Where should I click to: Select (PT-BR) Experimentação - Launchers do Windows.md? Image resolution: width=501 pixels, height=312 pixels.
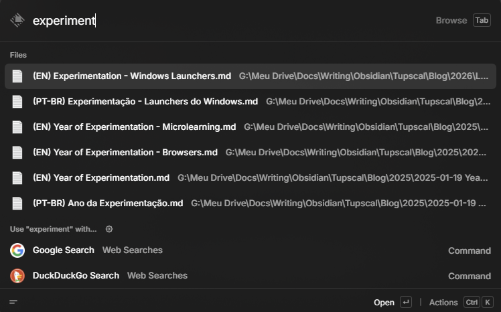pyautogui.click(x=250, y=102)
